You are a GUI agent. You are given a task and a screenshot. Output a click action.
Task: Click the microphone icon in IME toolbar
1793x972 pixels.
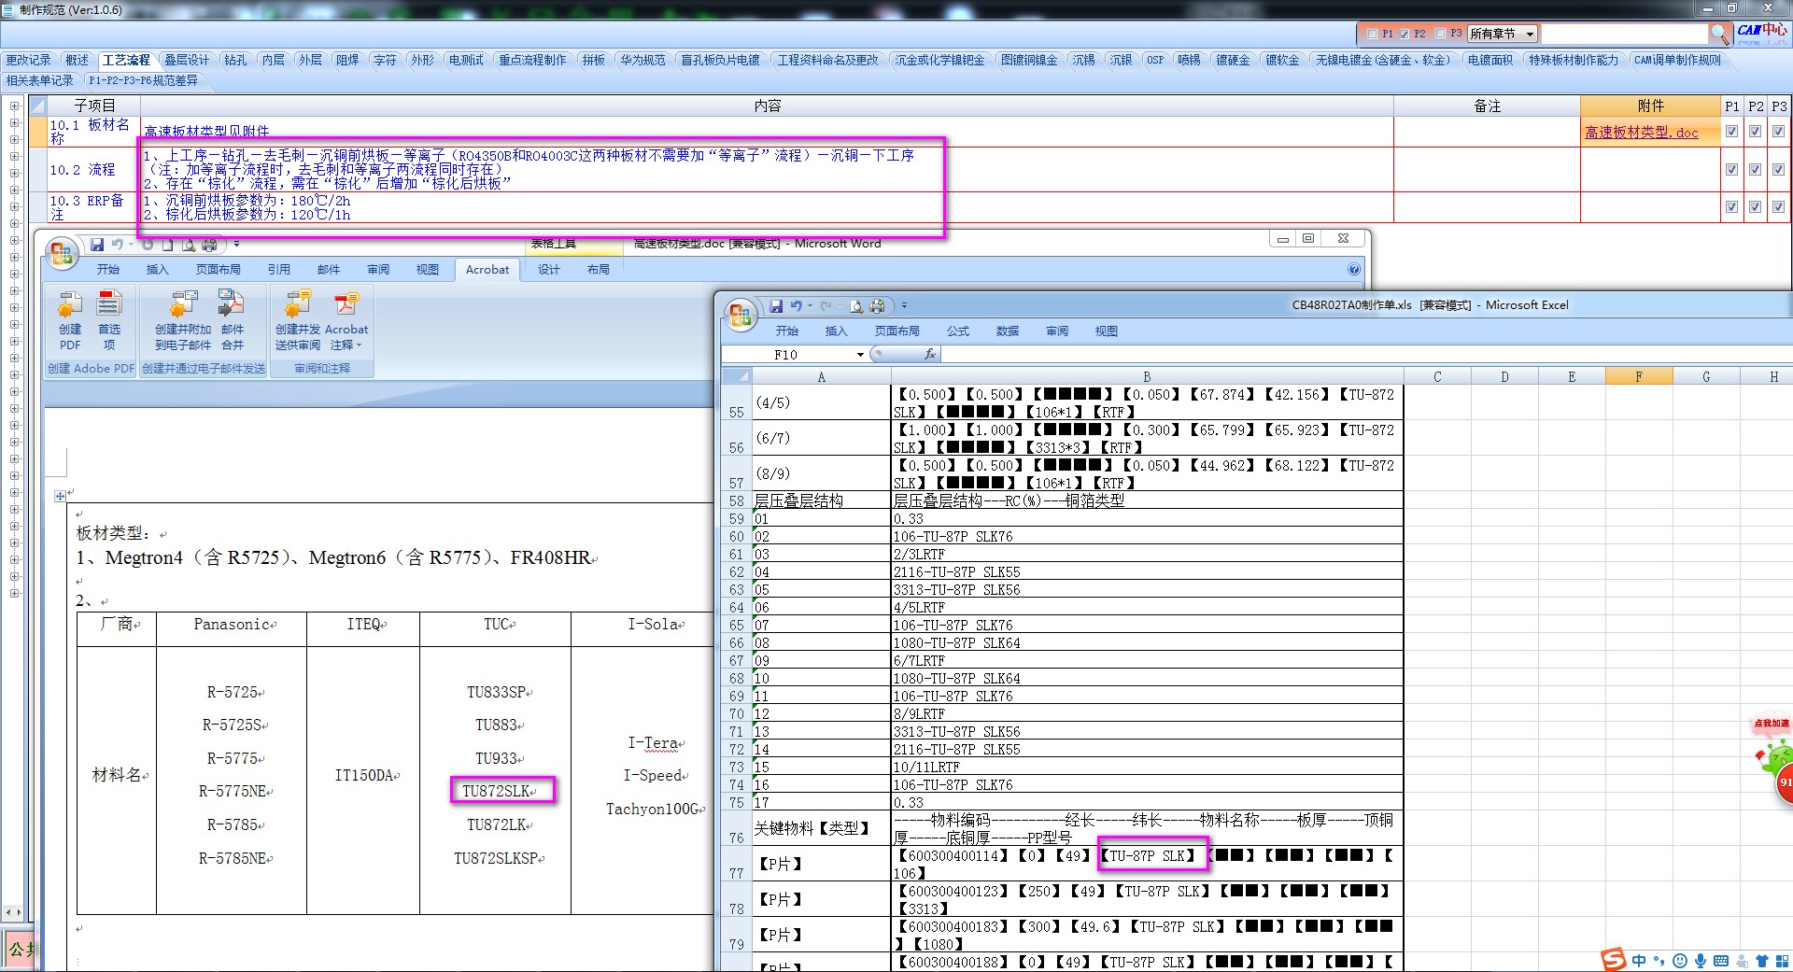pyautogui.click(x=1701, y=961)
